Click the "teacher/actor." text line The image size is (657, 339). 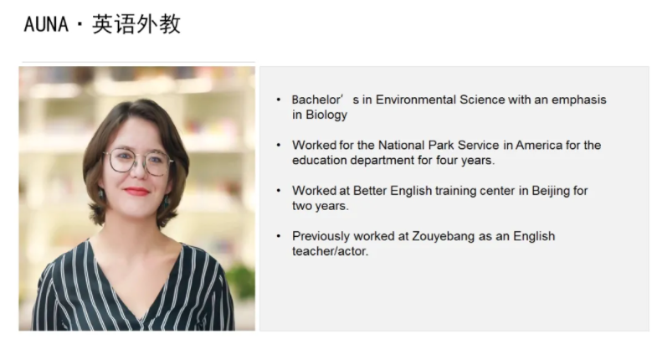330,250
